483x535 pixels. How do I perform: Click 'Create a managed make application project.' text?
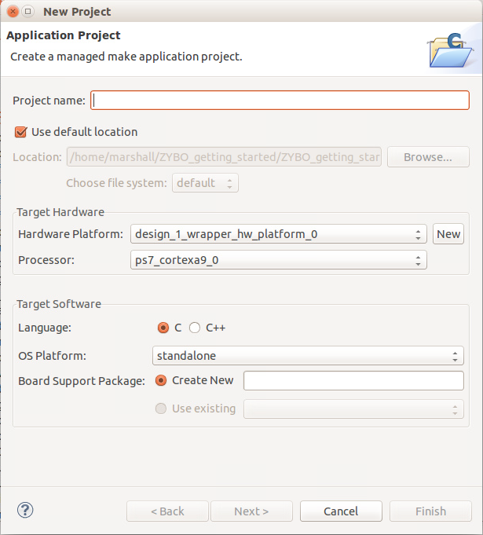126,57
